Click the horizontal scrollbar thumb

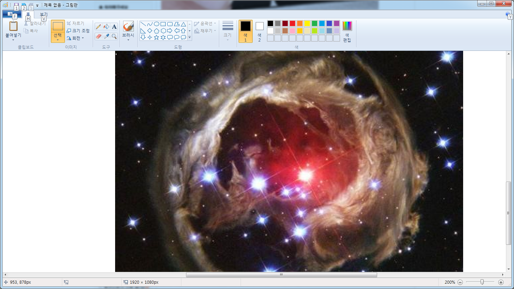pyautogui.click(x=281, y=275)
